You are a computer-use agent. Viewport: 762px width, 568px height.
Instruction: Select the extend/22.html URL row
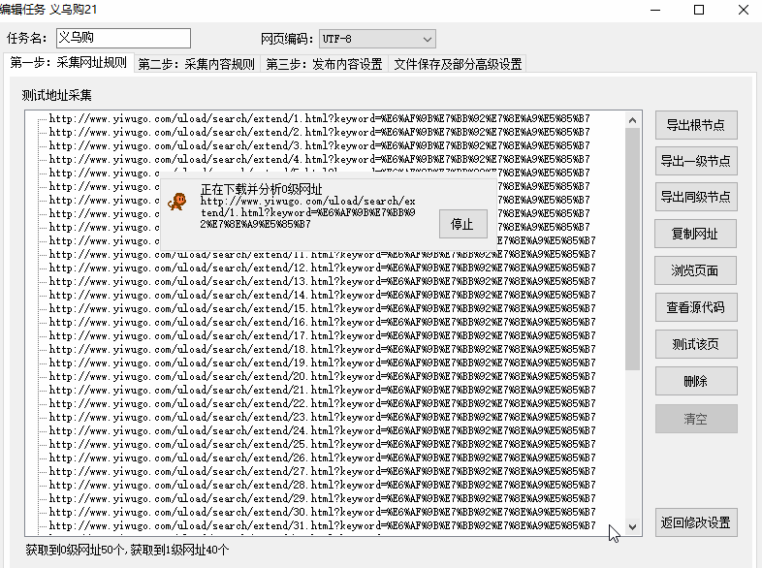(322, 404)
